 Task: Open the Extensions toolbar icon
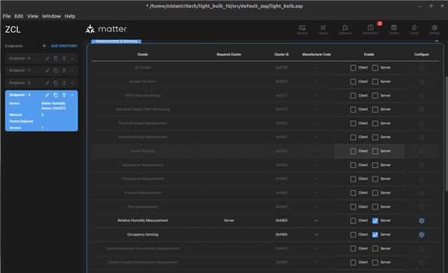(x=345, y=28)
